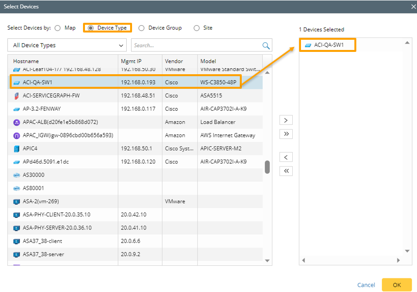
Task: Click the remove all devices double-arrow button
Action: tap(286, 170)
